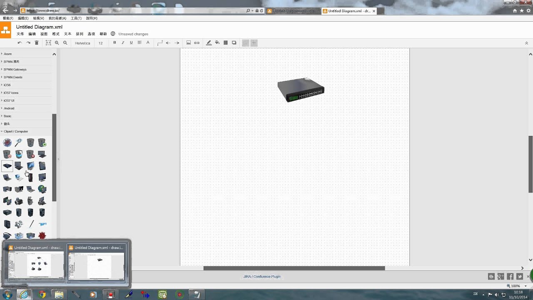
Task: Pick the highlighted flat switch clipart shape
Action: click(7, 166)
